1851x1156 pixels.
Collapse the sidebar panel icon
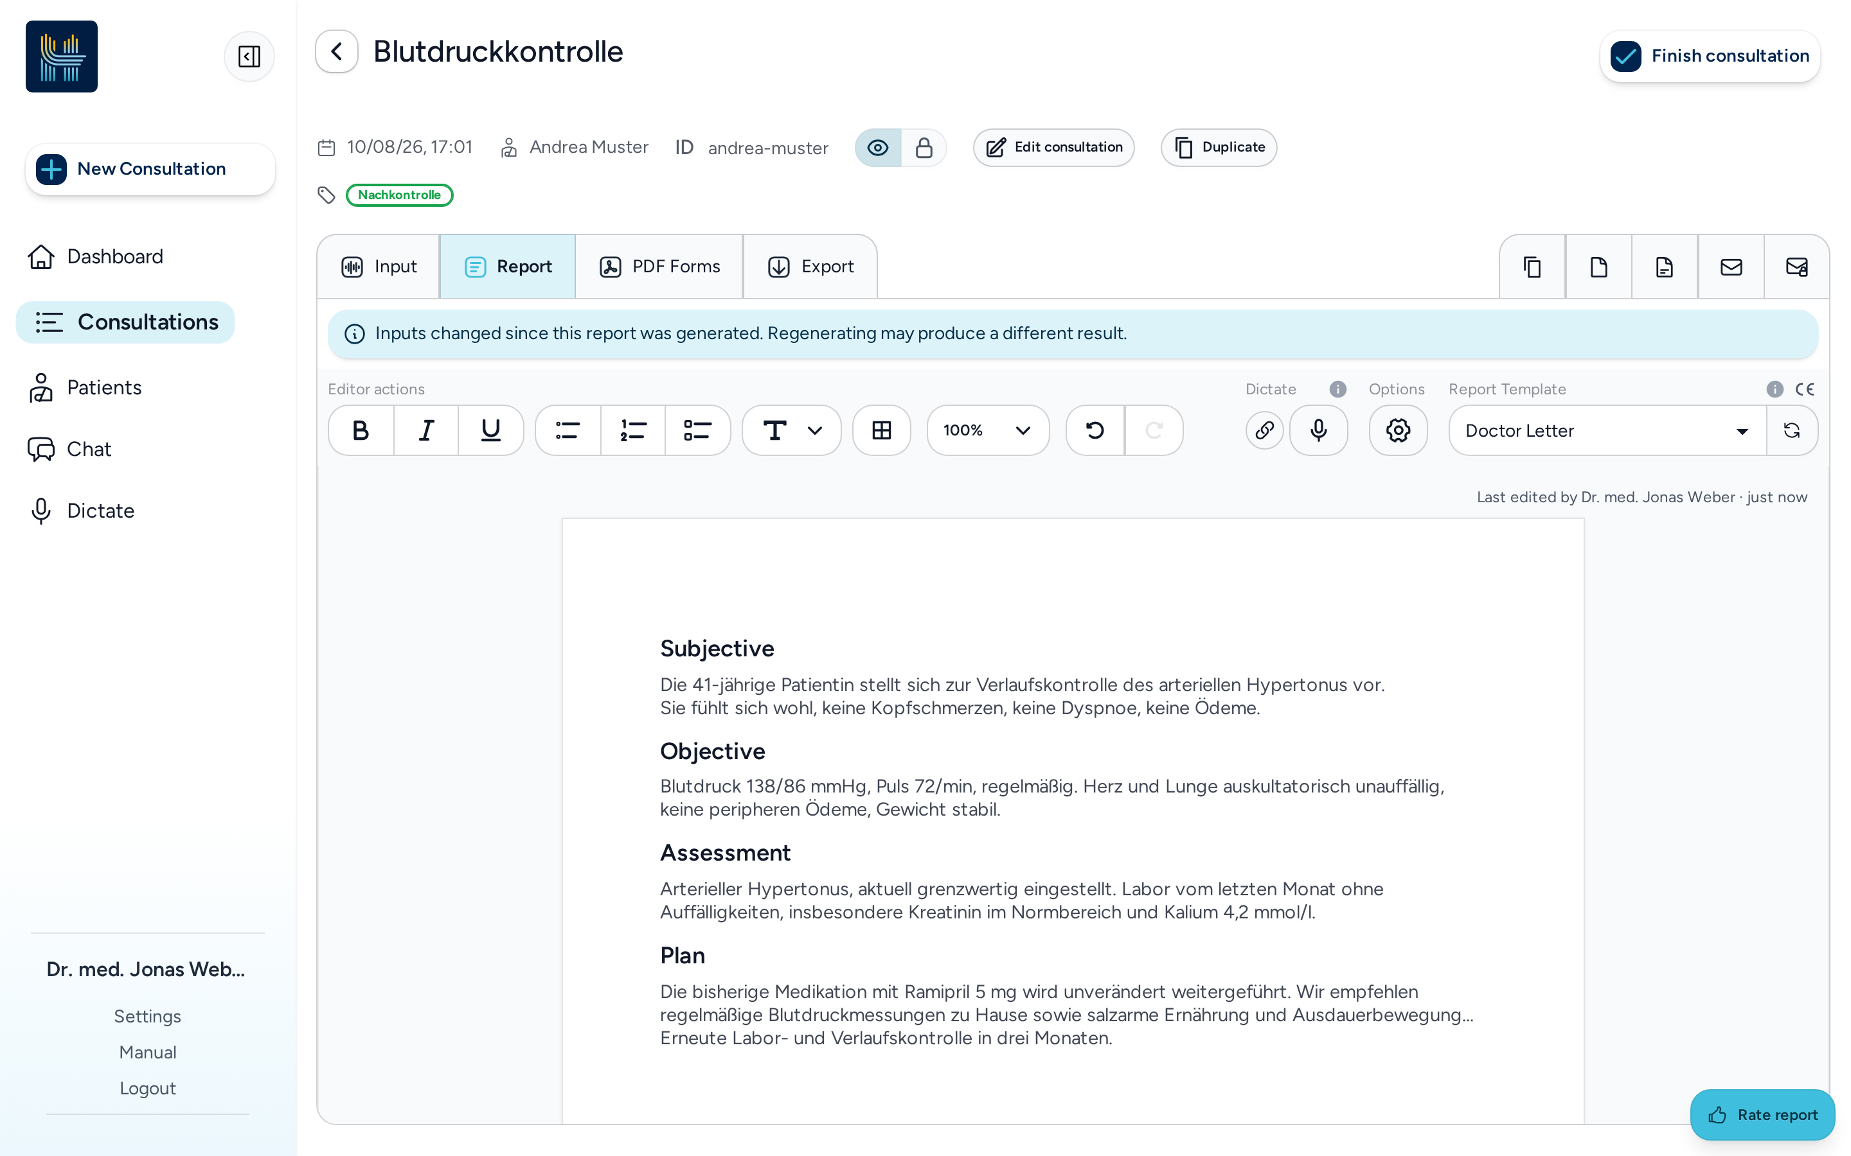(x=249, y=57)
